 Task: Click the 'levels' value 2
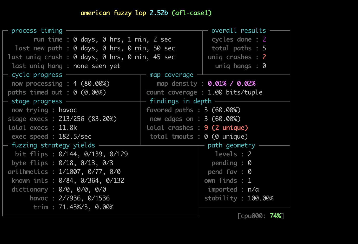250,154
